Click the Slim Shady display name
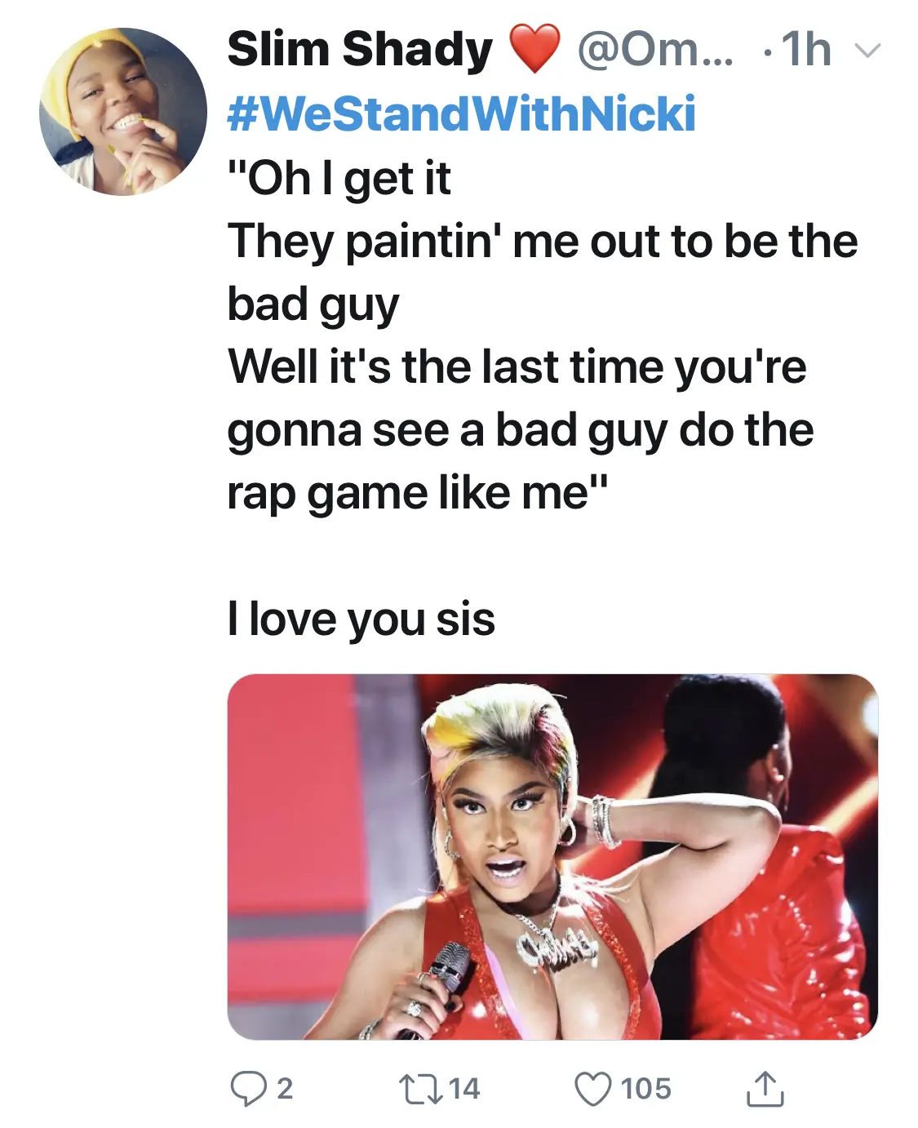Screen dimensions: 918x1128 pos(360,50)
